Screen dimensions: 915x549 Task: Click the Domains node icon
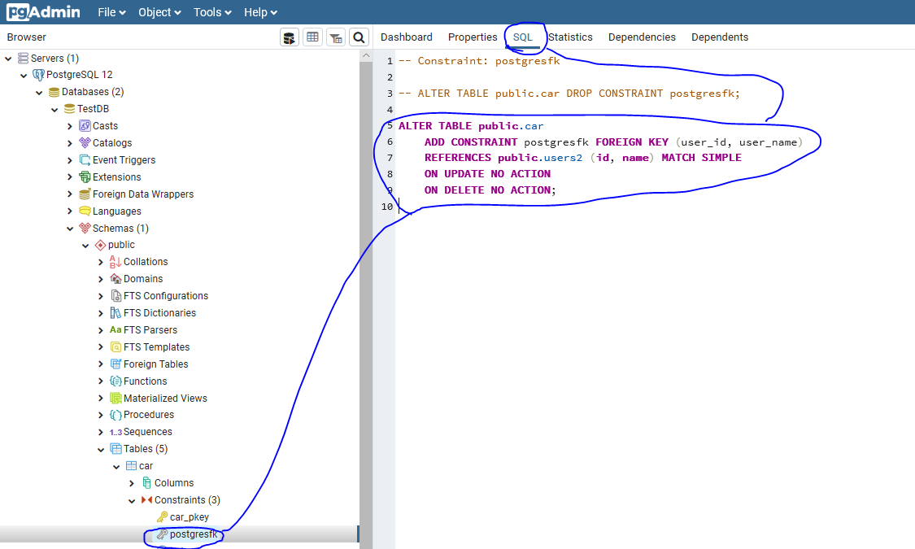click(115, 279)
